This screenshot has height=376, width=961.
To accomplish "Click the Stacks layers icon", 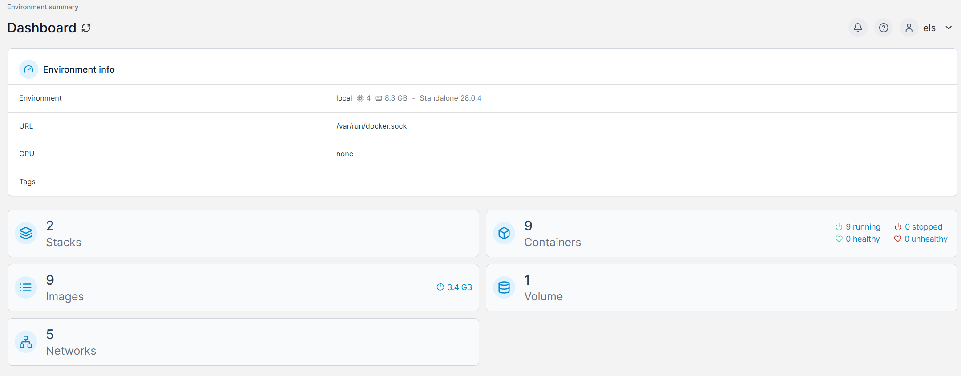I will coord(26,233).
